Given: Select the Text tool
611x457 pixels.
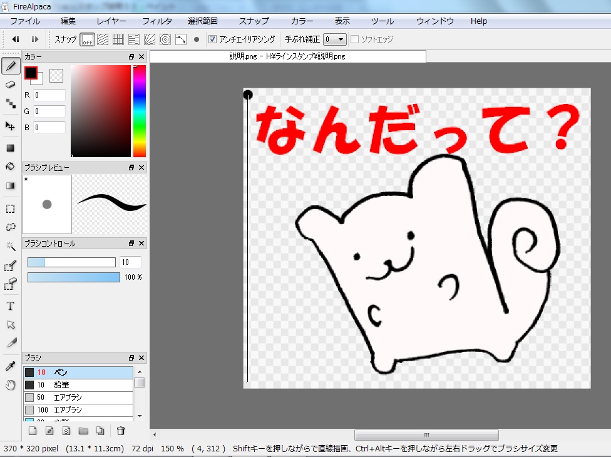Looking at the screenshot, I should point(11,306).
